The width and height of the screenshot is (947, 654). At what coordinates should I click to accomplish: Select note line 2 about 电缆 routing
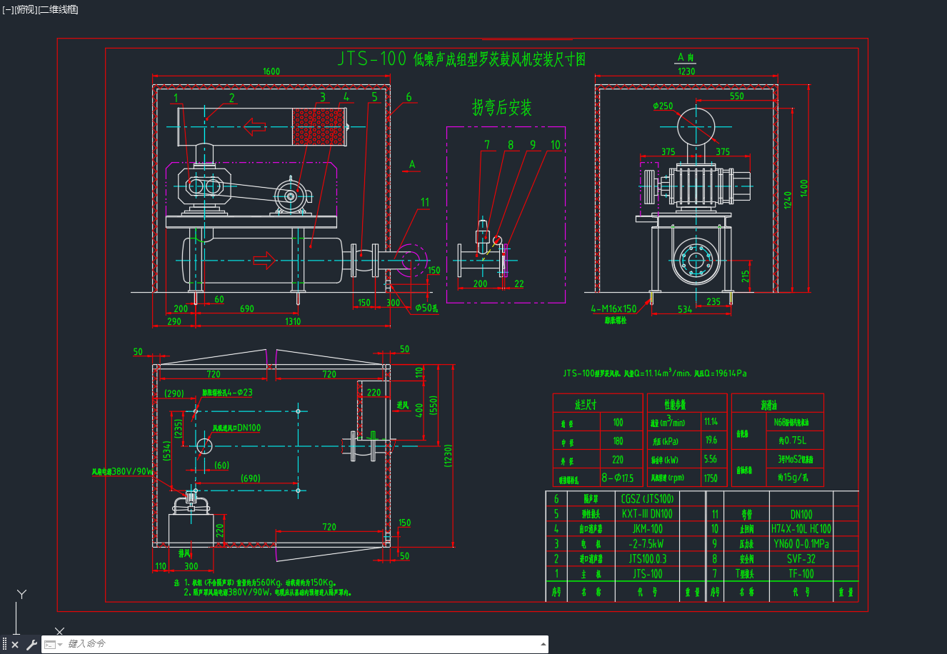[268, 592]
